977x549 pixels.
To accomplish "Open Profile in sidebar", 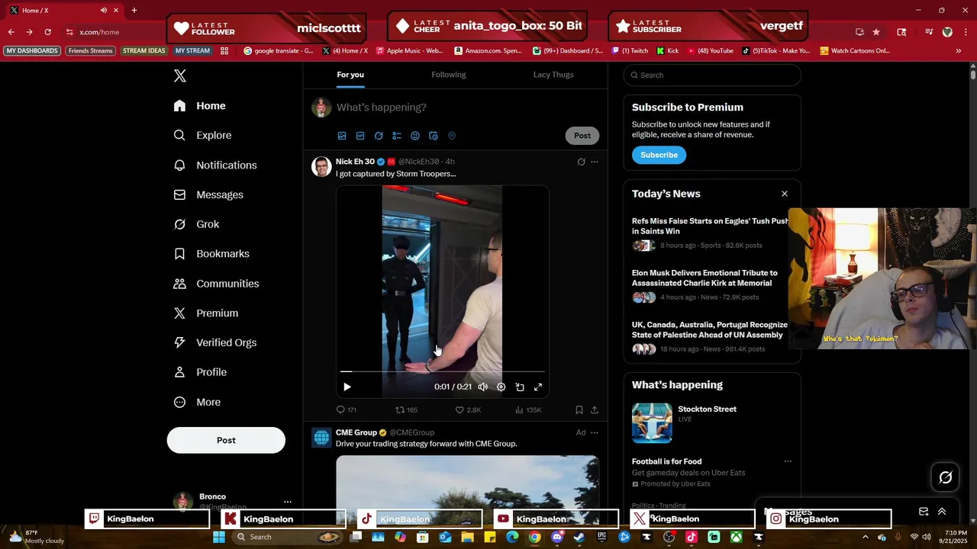I will click(x=199, y=372).
